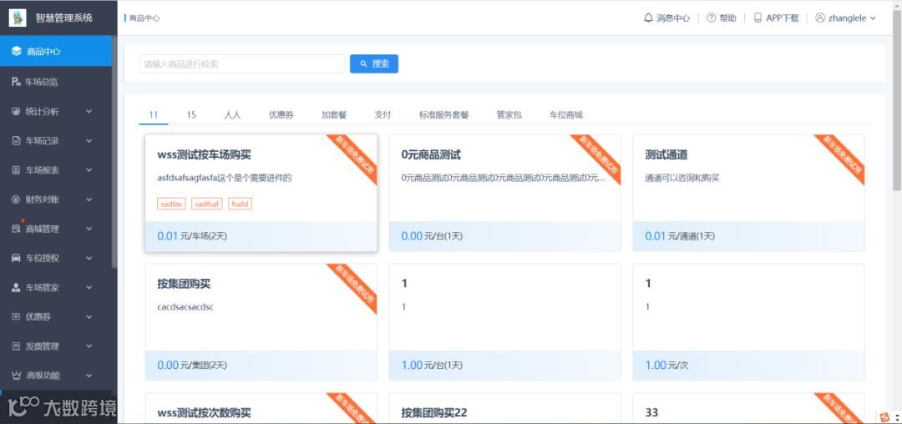Click the 车场报表 report icon
This screenshot has width=902, height=424.
coord(16,170)
